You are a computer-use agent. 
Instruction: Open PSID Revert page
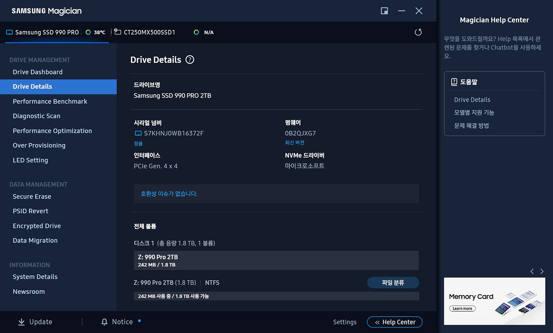(31, 211)
